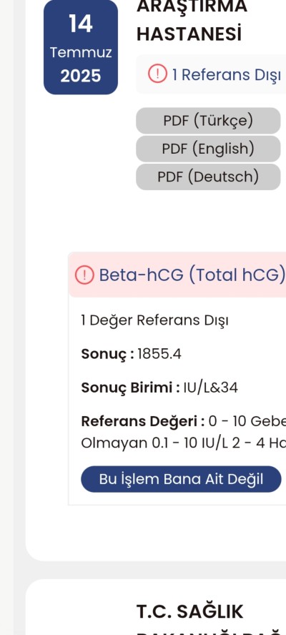This screenshot has width=286, height=635.
Task: Select the bold Sonuç Birimi label
Action: click(x=130, y=388)
